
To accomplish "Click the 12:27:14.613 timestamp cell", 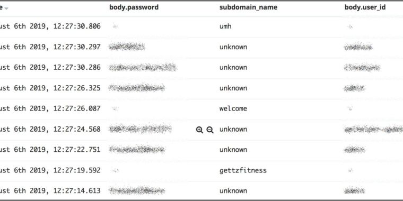I will click(50, 191).
